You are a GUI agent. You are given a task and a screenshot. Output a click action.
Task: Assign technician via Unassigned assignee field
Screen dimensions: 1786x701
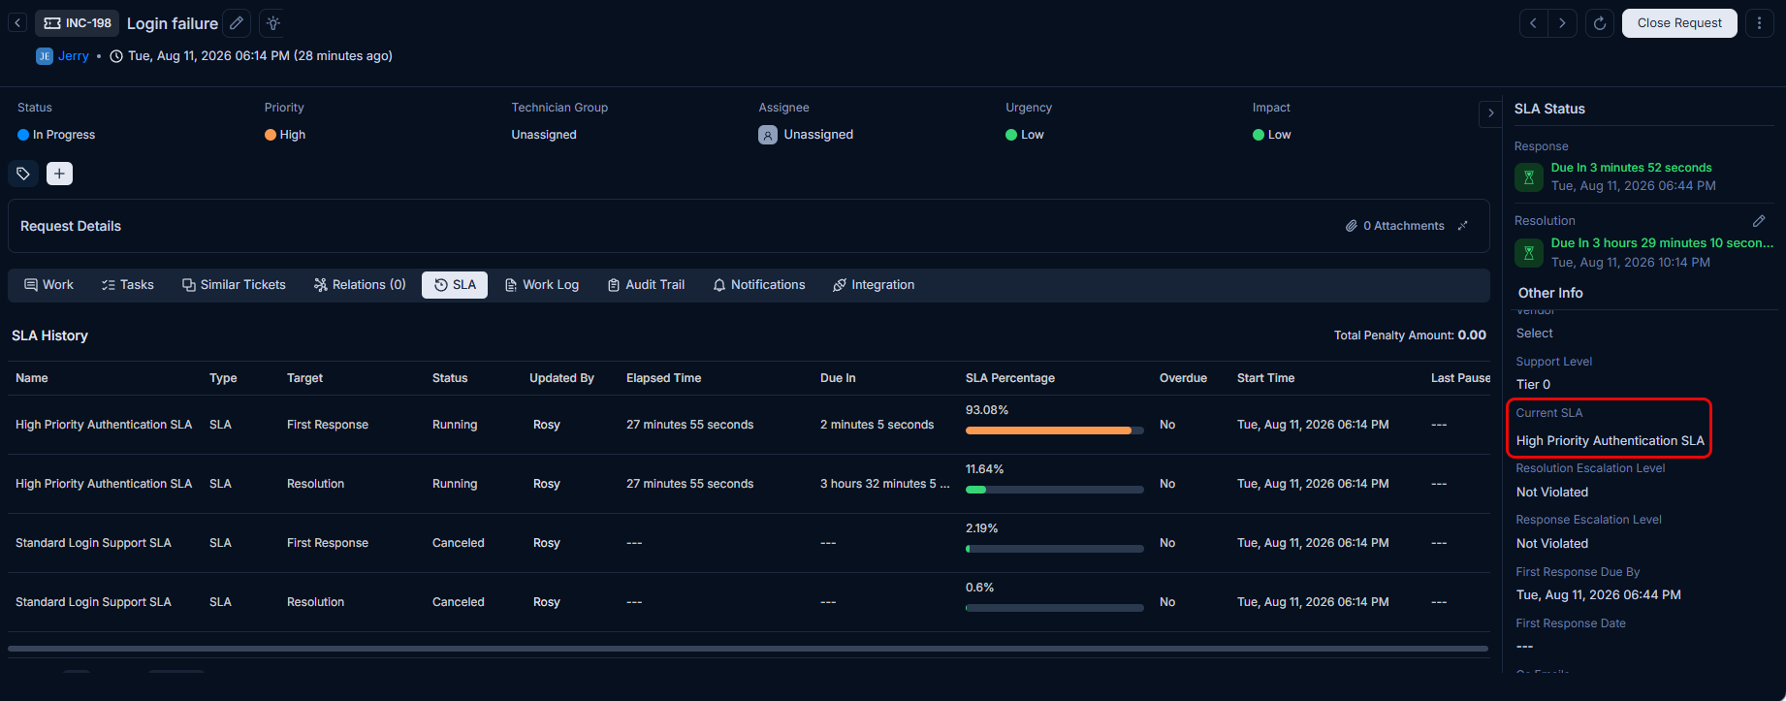click(806, 135)
